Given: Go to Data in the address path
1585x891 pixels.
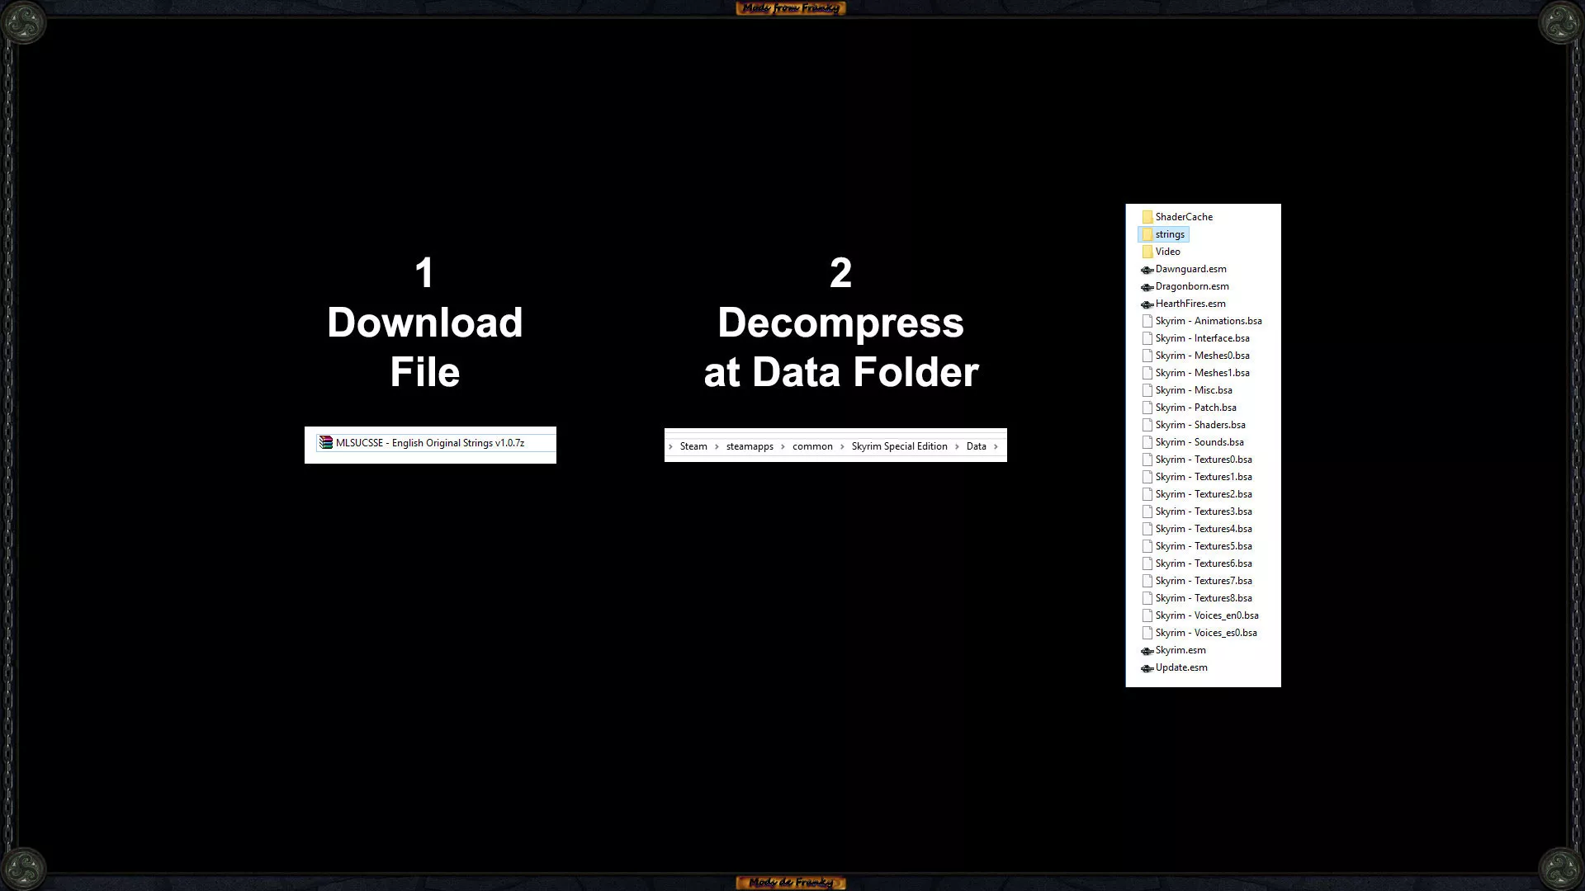Looking at the screenshot, I should click(x=976, y=446).
